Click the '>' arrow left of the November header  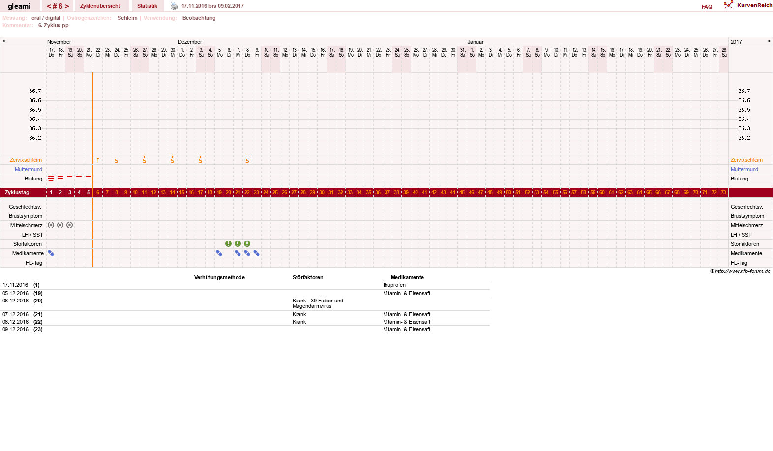[x=4, y=41]
